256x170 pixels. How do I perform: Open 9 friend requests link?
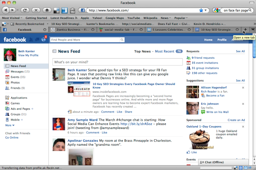(203, 58)
